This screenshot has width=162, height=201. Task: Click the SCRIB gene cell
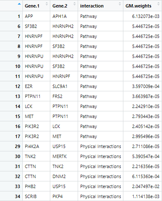[31, 196]
